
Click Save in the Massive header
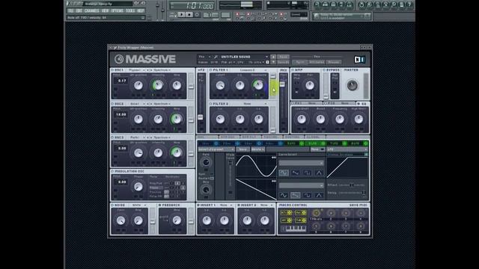coord(283,57)
